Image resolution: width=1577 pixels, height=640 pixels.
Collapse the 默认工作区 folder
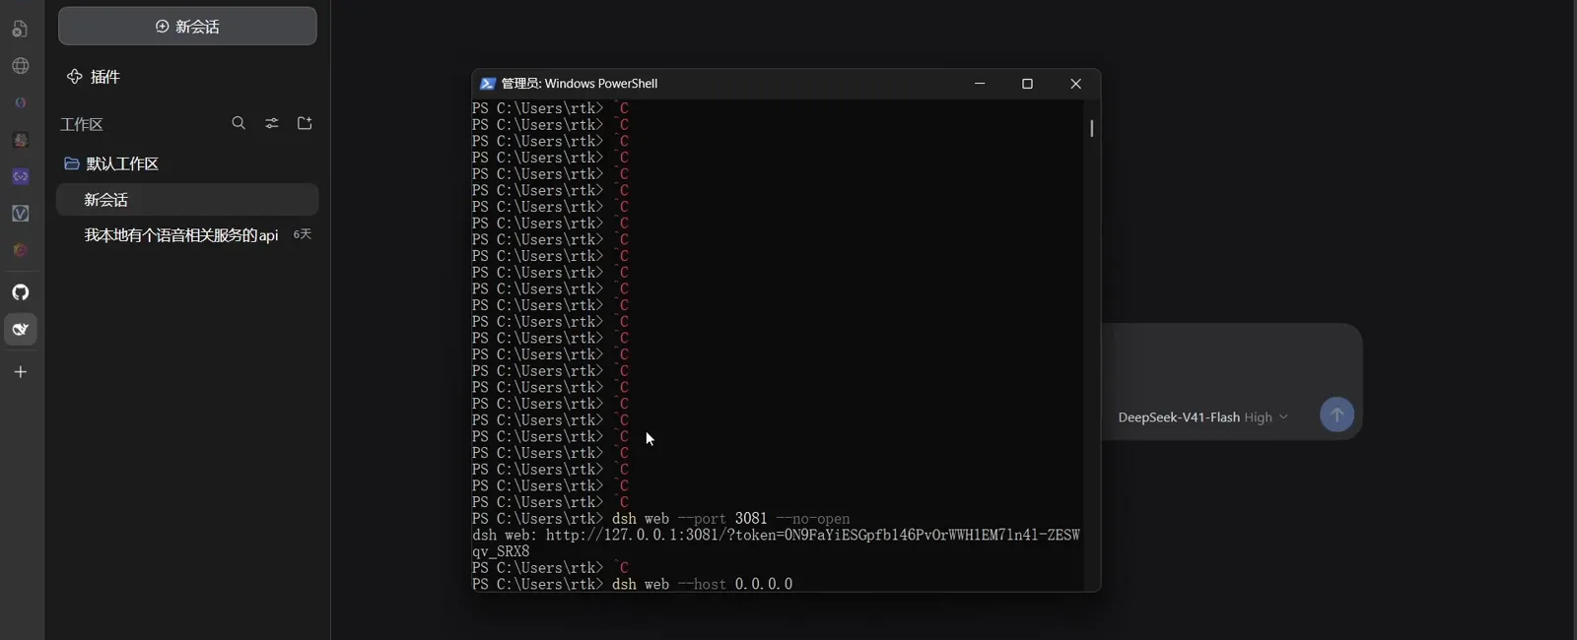coord(110,163)
